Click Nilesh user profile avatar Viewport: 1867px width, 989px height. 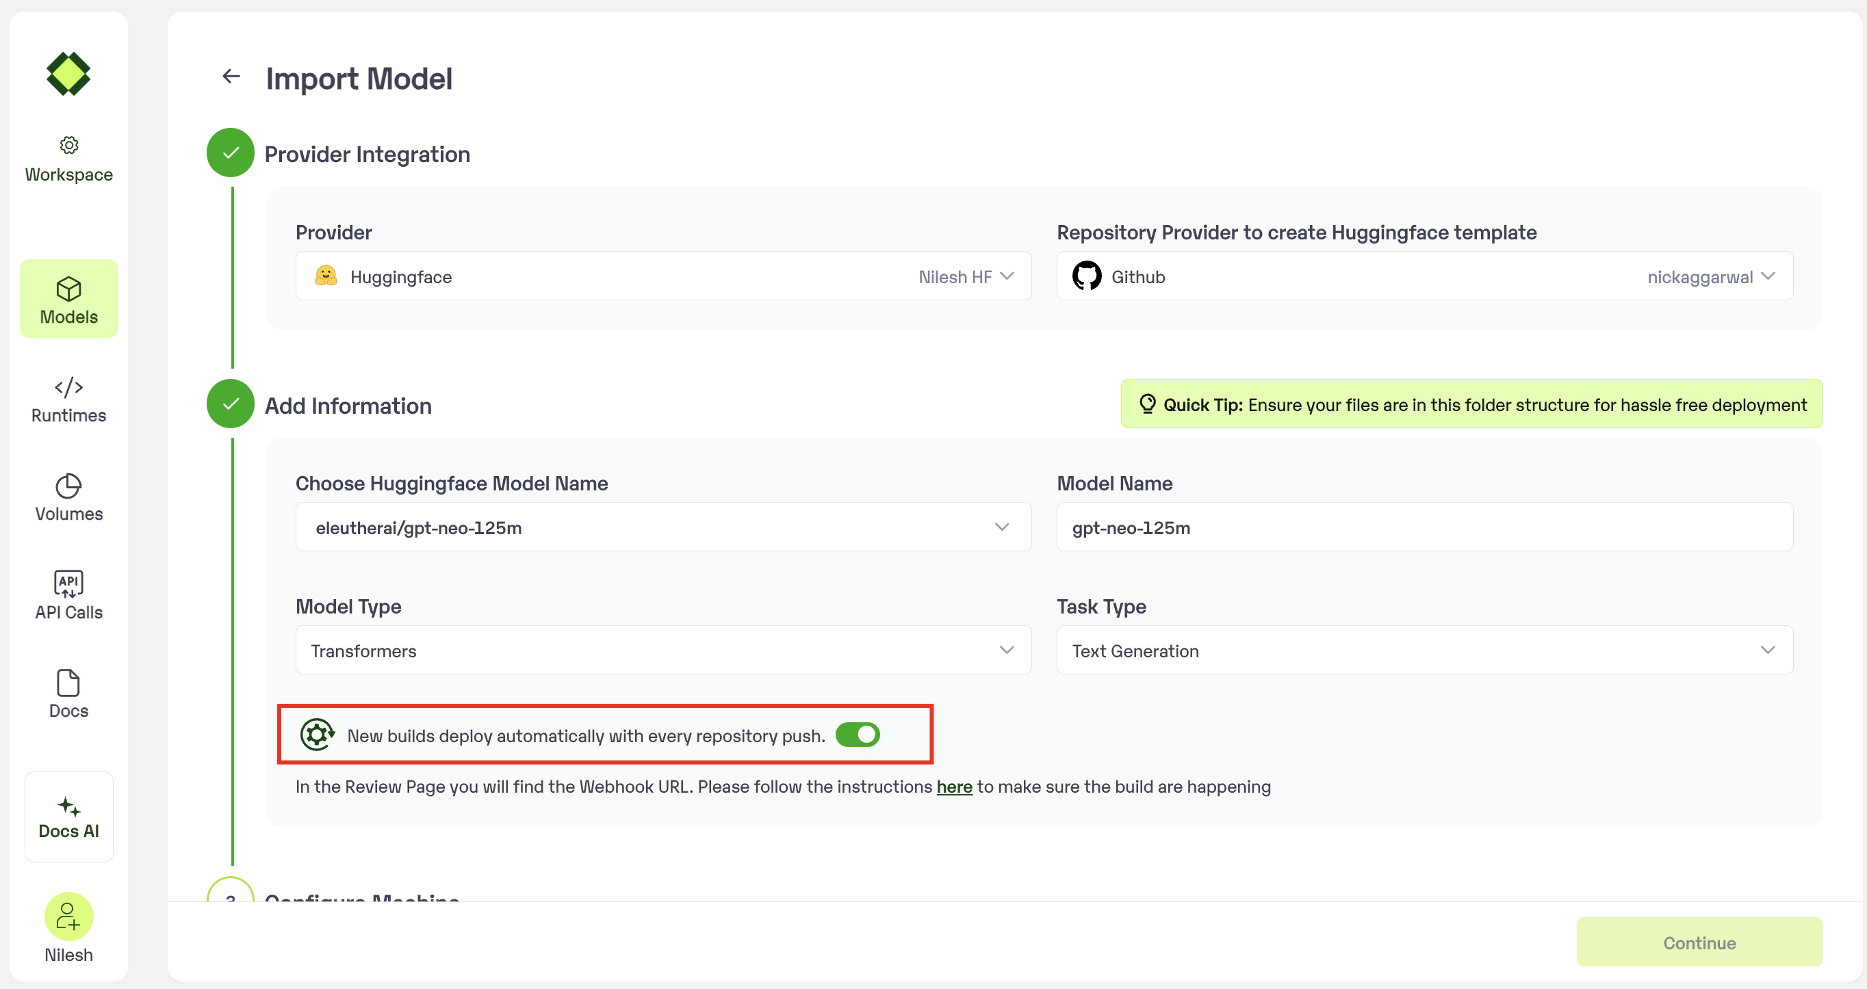tap(69, 916)
